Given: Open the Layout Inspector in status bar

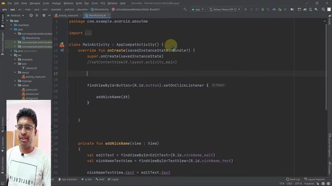Looking at the screenshot, I should point(315,179).
